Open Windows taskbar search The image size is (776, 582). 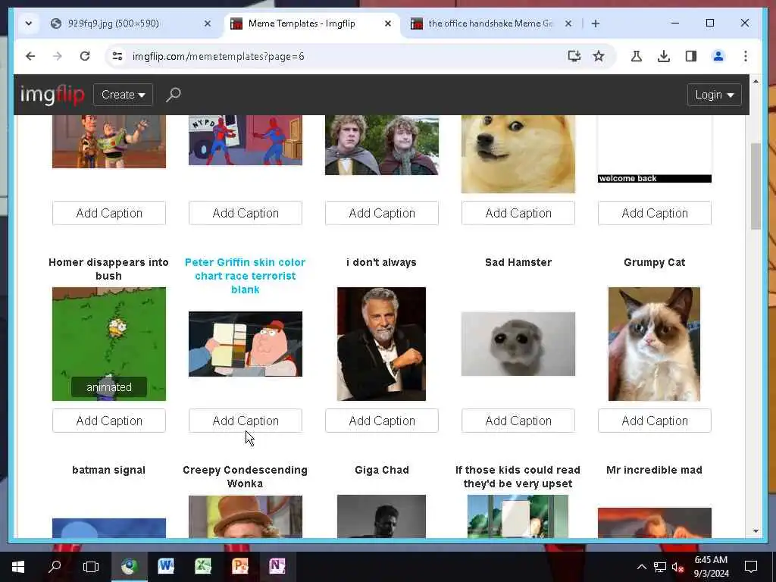click(55, 566)
